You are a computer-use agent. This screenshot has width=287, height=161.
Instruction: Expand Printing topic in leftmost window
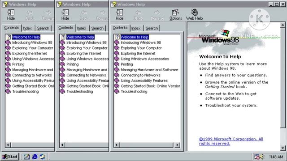18,64
